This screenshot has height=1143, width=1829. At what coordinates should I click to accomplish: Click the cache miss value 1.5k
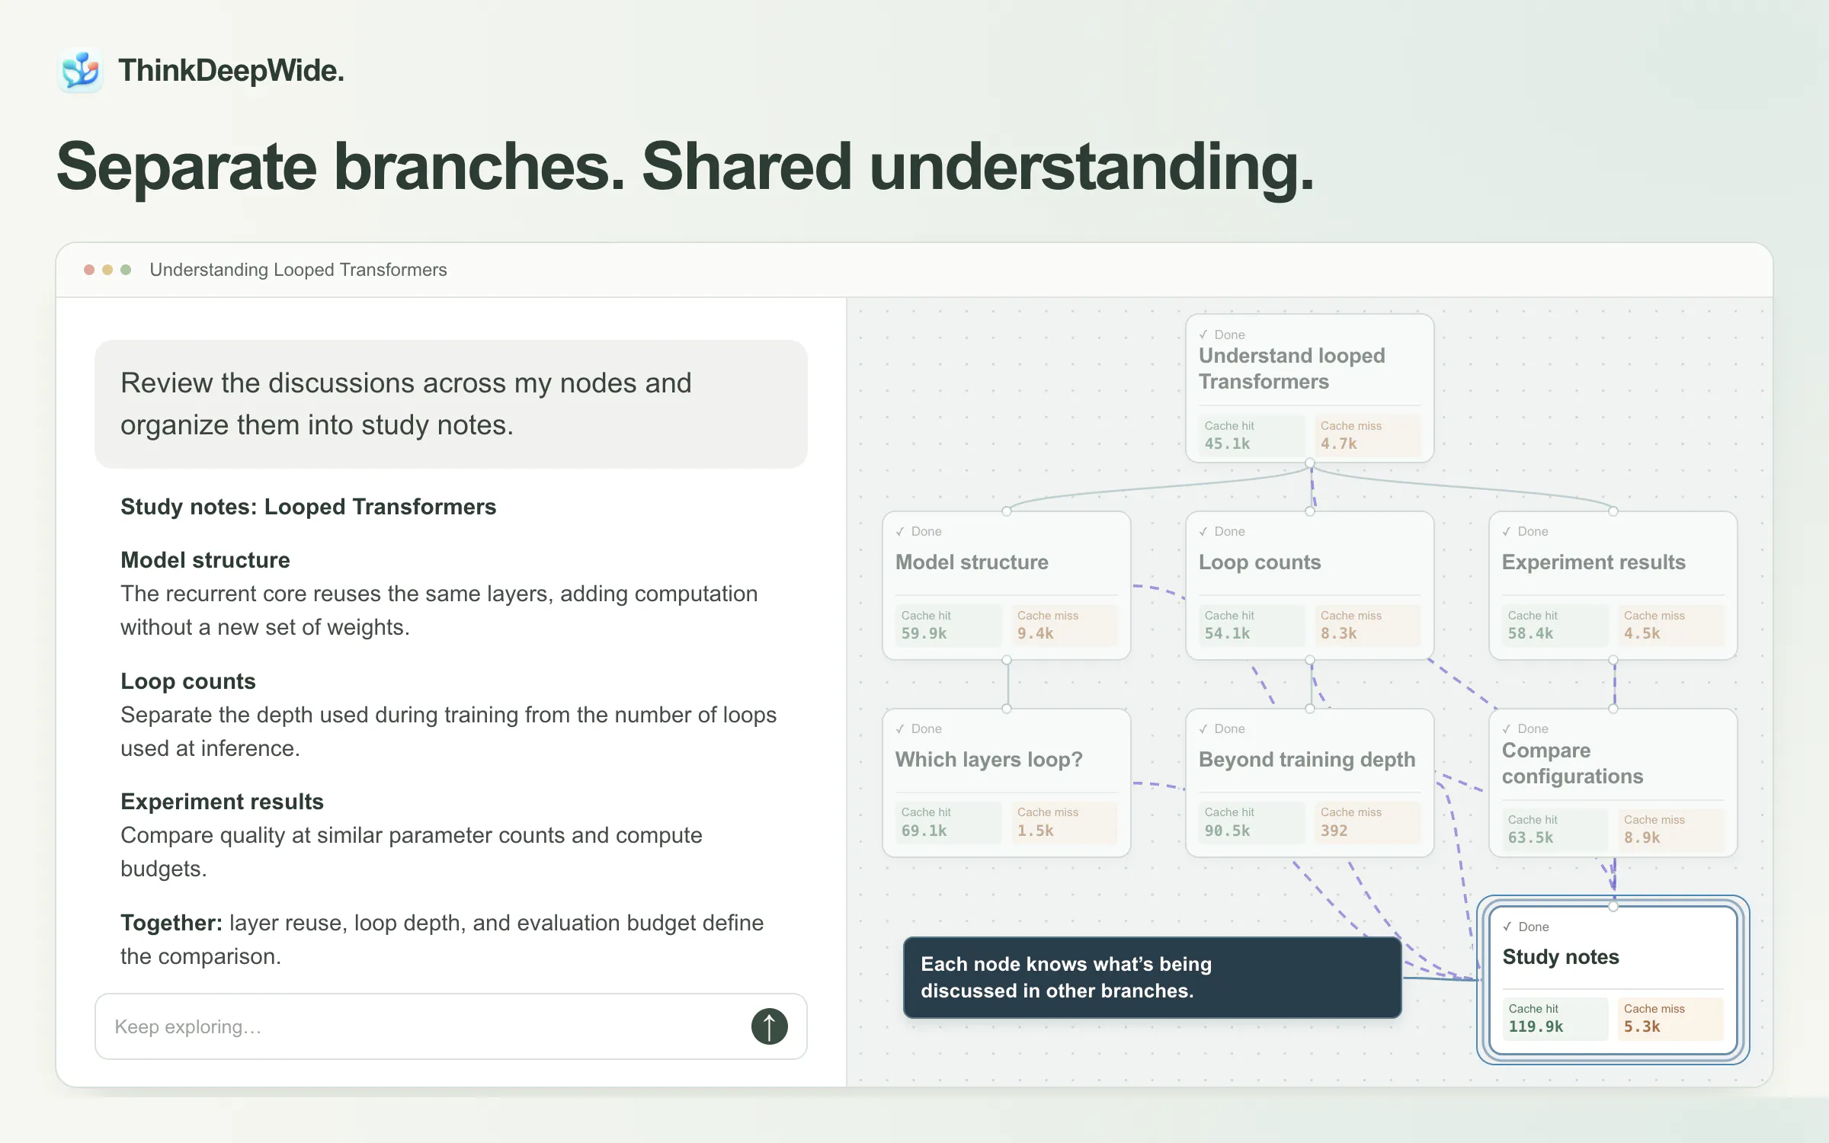tap(1035, 831)
